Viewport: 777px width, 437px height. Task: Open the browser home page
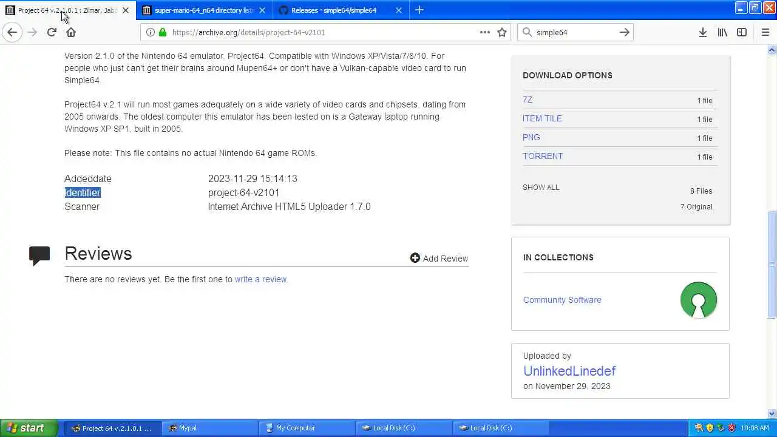(71, 32)
